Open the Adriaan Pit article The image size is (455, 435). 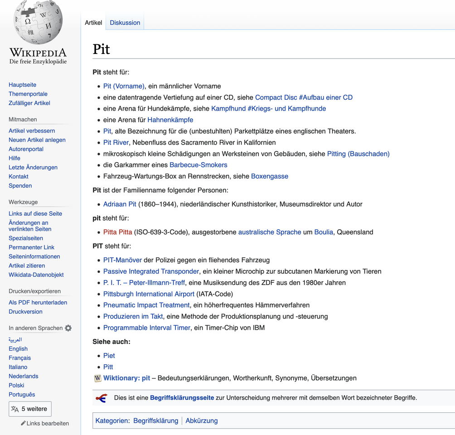(120, 204)
